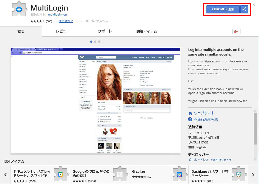259x184 pixels.
Task: Click the サイズ 117KiB info line
Action: pyautogui.click(x=198, y=142)
